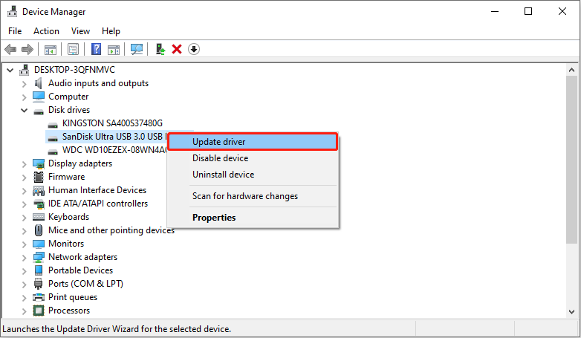Viewport: 581px width, 338px height.
Task: Select the KINGSTON SA400S37480G drive
Action: click(112, 123)
